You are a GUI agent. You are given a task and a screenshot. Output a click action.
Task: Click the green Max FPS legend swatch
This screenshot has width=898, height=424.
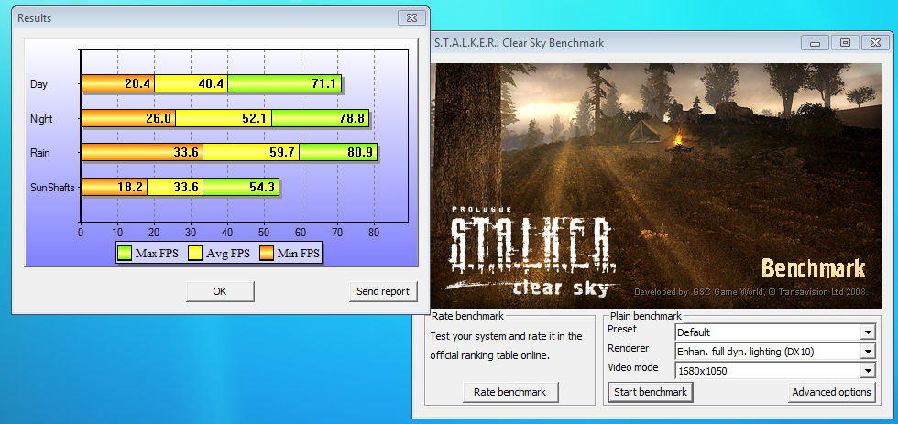point(125,253)
